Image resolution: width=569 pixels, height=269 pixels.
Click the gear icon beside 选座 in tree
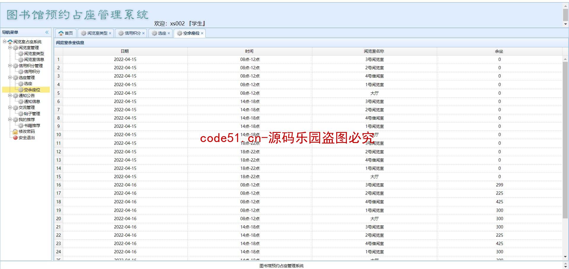pos(21,84)
